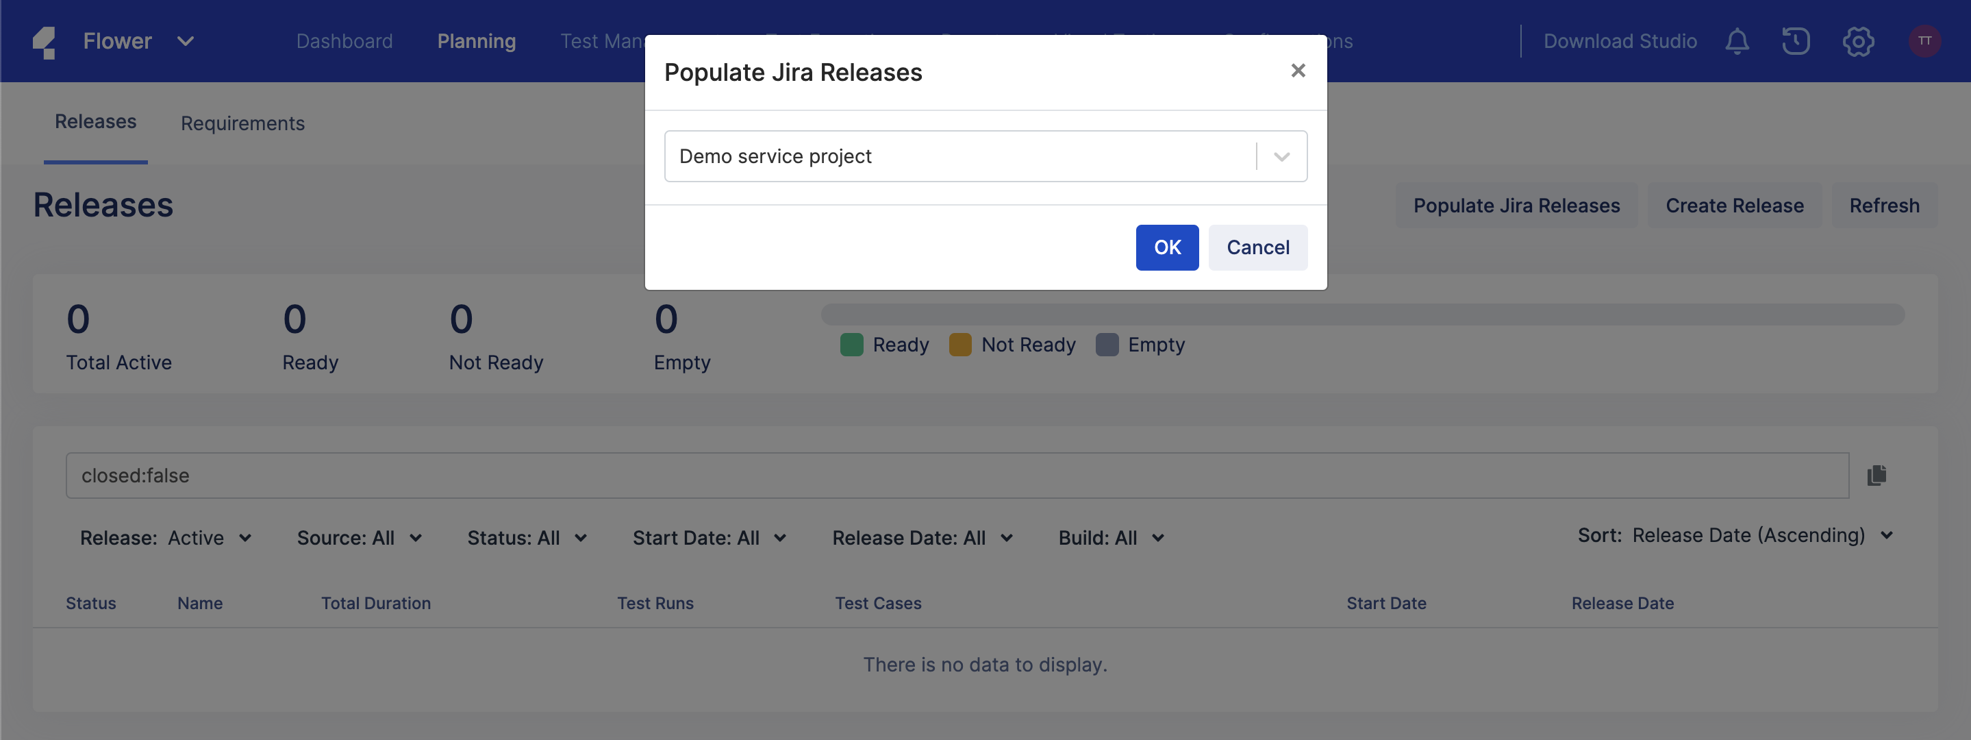The height and width of the screenshot is (740, 1971).
Task: Open the notifications bell icon
Action: [x=1736, y=41]
